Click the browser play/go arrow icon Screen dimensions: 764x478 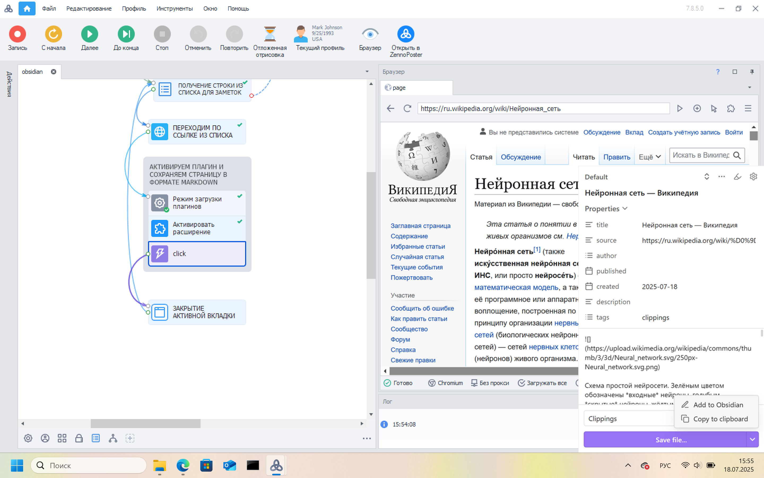680,108
